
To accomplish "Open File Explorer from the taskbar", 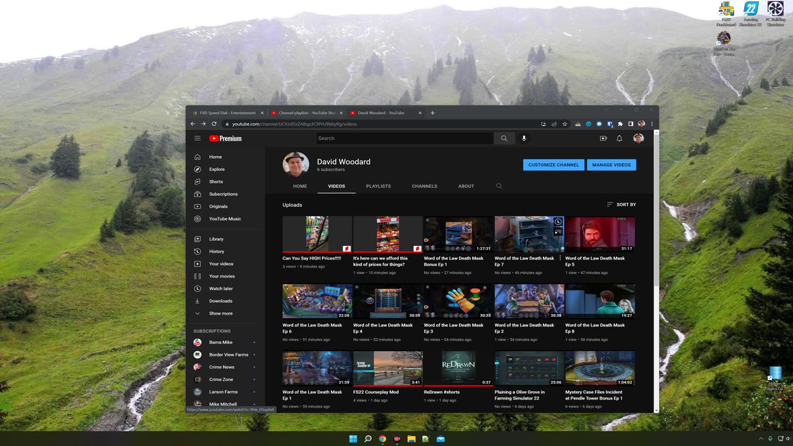I will [x=411, y=439].
